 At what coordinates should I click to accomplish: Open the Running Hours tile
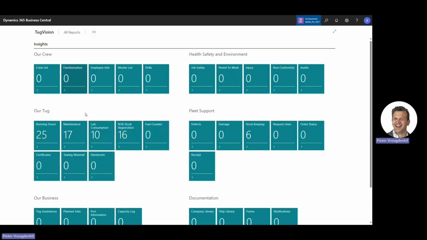coord(47,135)
